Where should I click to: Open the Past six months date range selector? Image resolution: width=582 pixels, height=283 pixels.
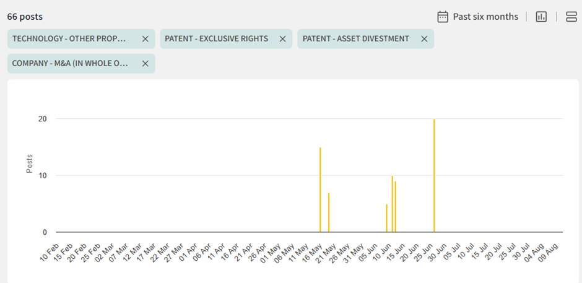point(485,17)
